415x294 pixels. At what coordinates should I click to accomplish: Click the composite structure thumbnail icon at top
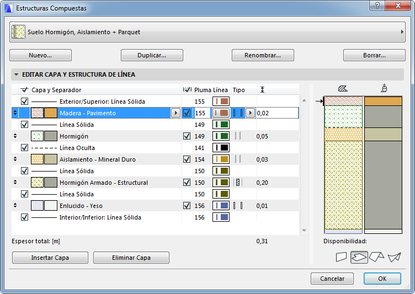19,32
